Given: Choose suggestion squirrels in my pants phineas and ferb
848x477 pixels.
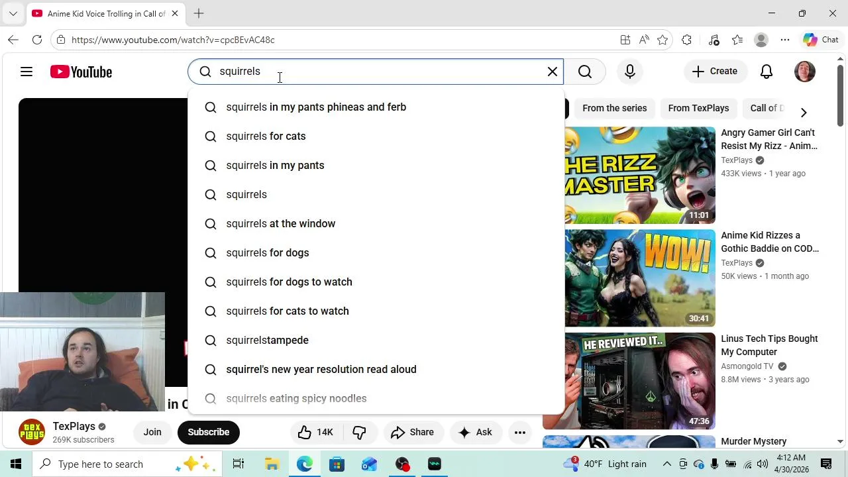Looking at the screenshot, I should point(376,107).
